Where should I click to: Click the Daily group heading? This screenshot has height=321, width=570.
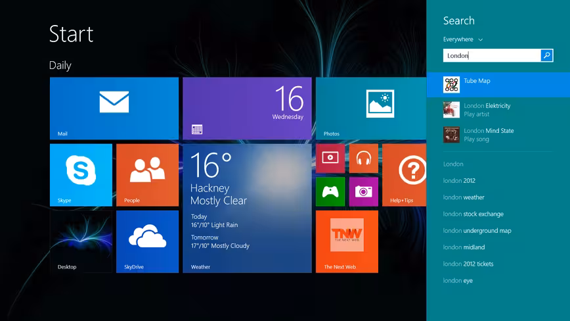click(x=60, y=66)
